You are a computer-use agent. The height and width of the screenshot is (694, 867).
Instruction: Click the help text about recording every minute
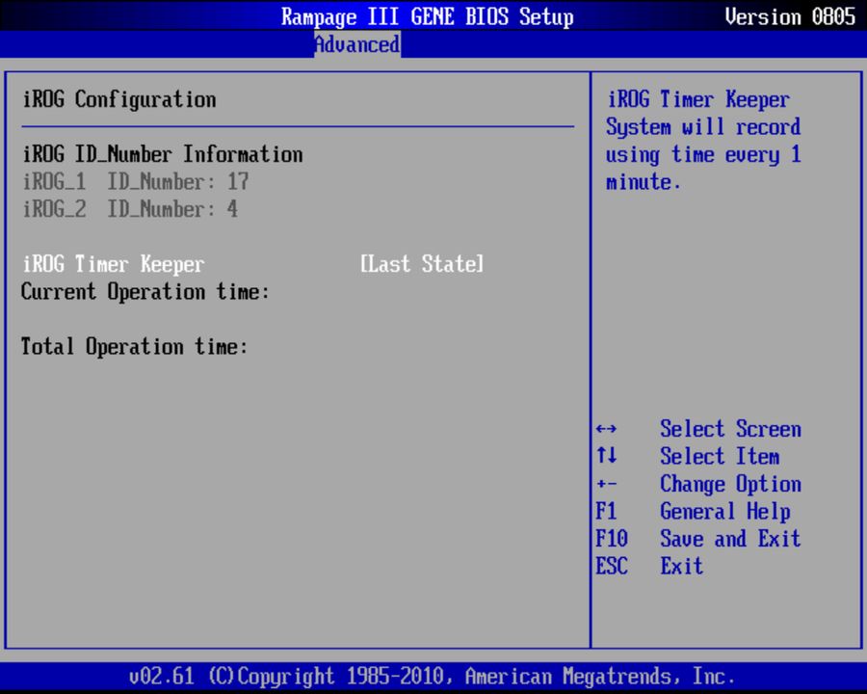[x=703, y=154]
